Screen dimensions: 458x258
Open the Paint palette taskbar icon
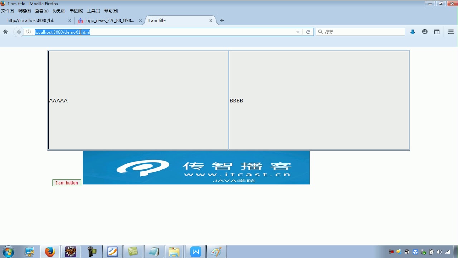(216, 252)
